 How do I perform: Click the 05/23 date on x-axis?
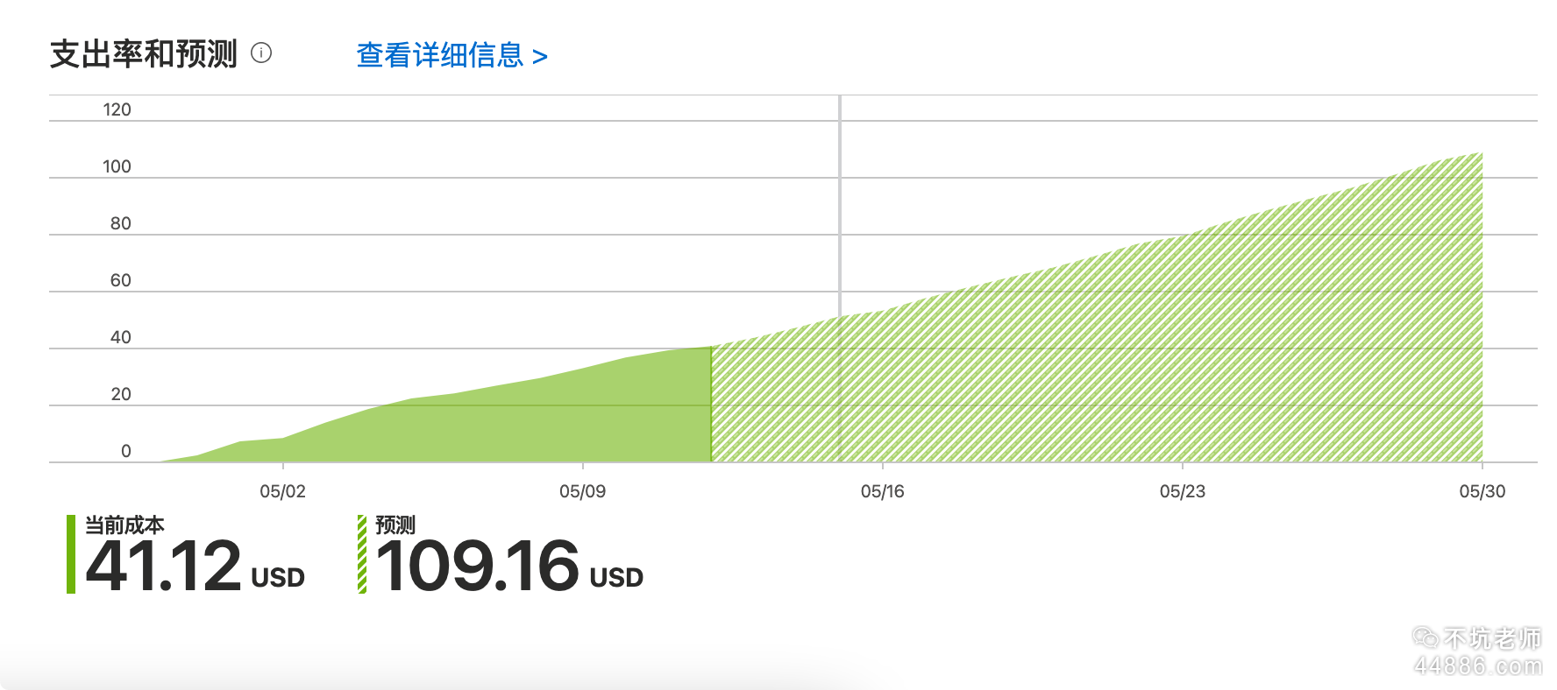(x=1182, y=491)
